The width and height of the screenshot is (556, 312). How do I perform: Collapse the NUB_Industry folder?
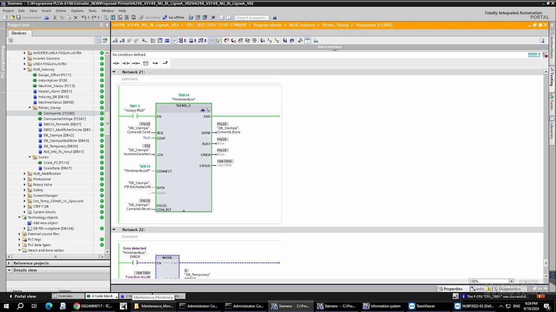click(x=25, y=69)
